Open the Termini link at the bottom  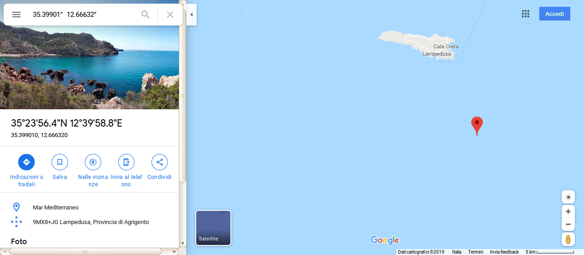pyautogui.click(x=475, y=252)
